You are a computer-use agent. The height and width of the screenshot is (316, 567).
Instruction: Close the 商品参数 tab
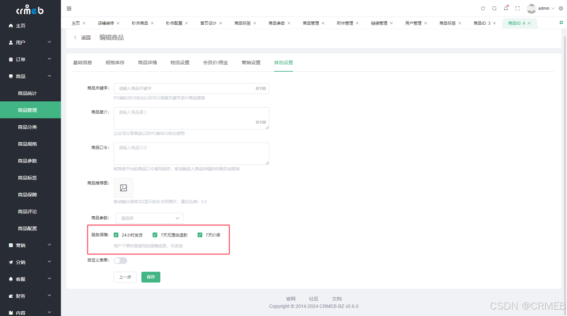(289, 23)
